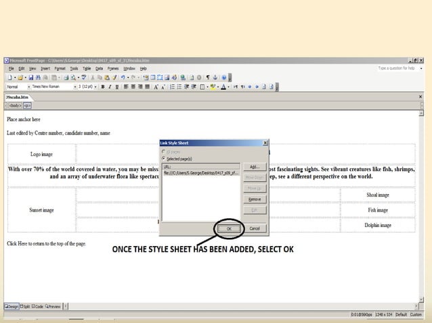432x323 pixels.
Task: Switch to the Code view tab
Action: pyautogui.click(x=37, y=306)
